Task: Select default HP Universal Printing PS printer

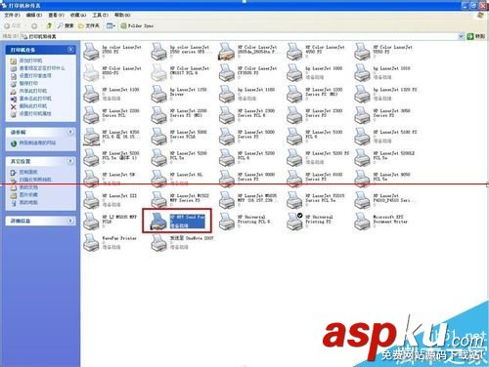Action: 310,222
